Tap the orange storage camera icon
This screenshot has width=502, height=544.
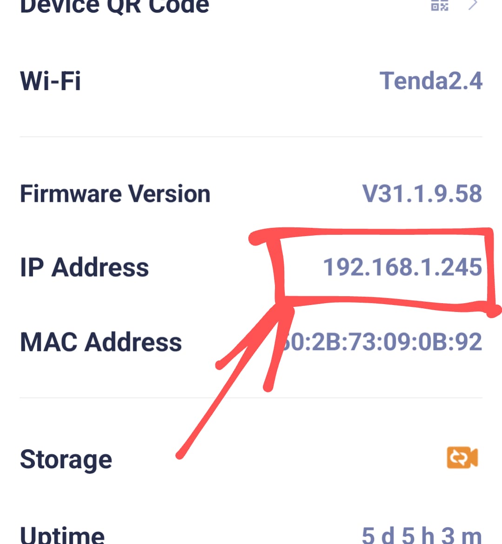pyautogui.click(x=462, y=457)
